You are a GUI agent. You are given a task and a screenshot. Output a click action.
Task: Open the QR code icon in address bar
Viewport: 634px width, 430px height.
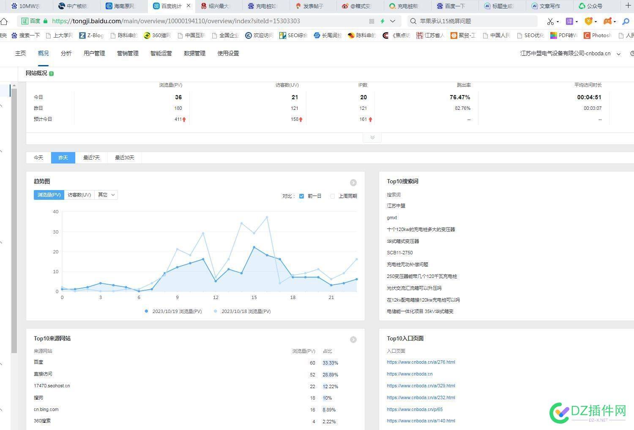click(372, 21)
